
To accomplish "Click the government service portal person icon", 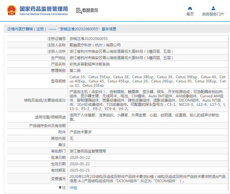I will [213, 8].
